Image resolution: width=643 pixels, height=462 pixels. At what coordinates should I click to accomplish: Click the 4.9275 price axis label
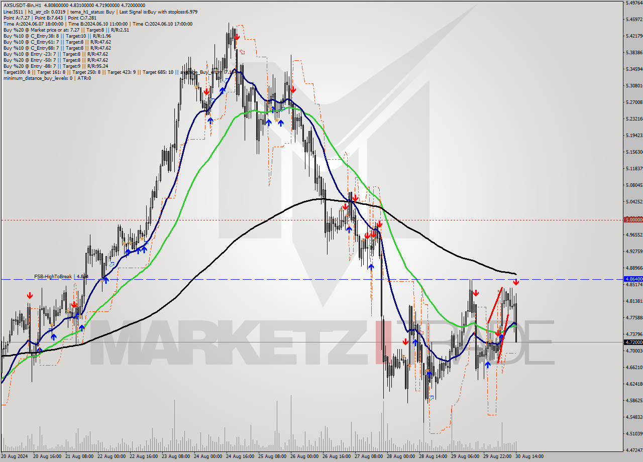pyautogui.click(x=634, y=252)
